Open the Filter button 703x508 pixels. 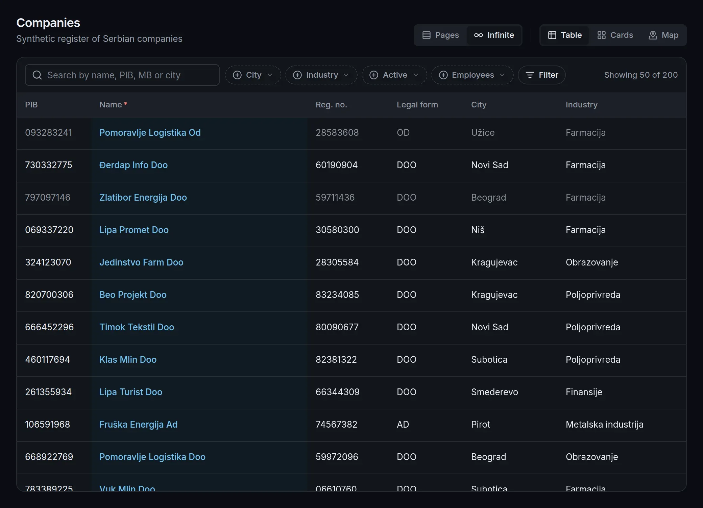[x=542, y=75]
